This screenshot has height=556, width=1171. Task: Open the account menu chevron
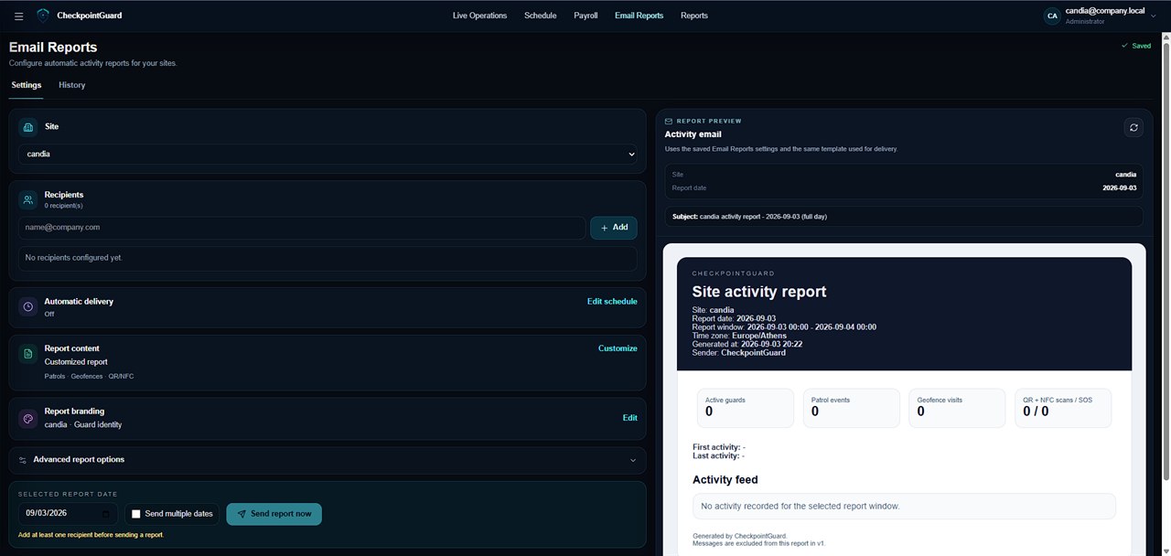1153,16
